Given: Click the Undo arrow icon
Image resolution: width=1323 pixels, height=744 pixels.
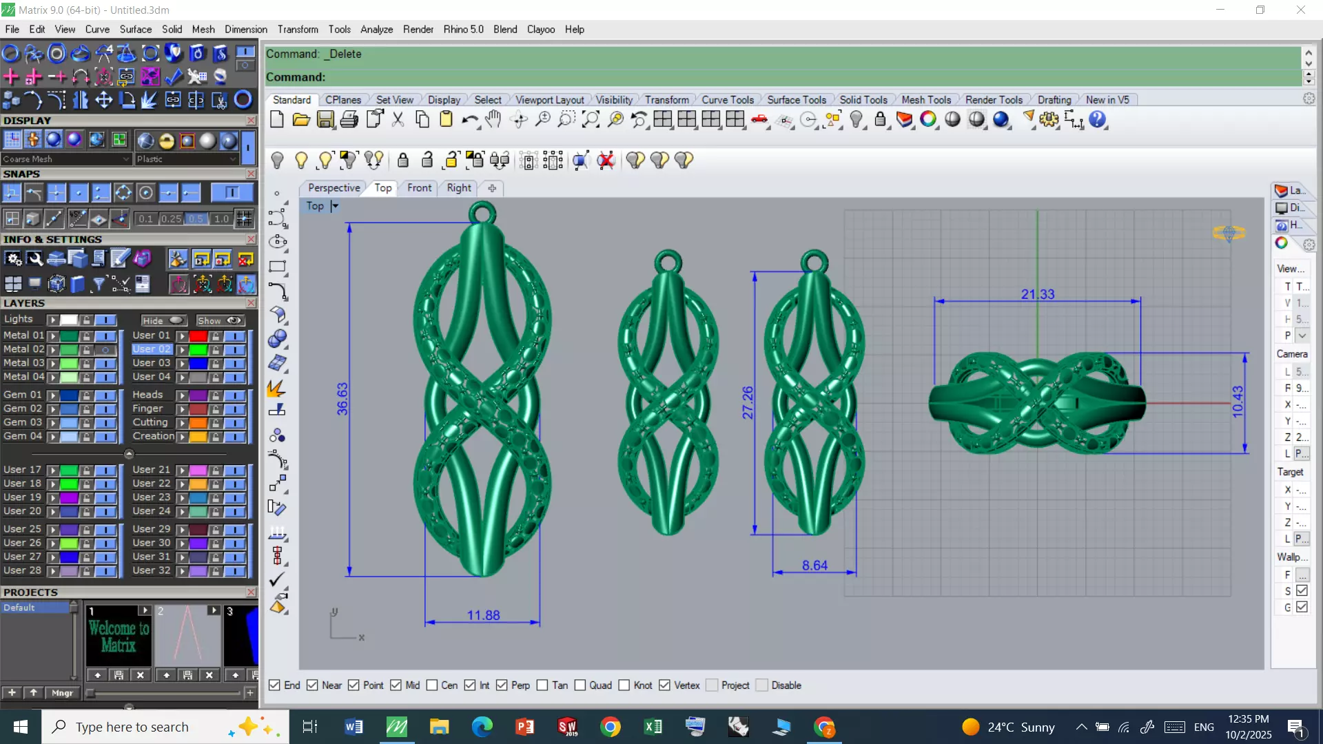Looking at the screenshot, I should click(470, 120).
